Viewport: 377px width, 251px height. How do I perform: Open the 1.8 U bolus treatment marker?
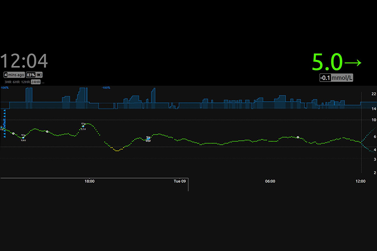pyautogui.click(x=23, y=138)
